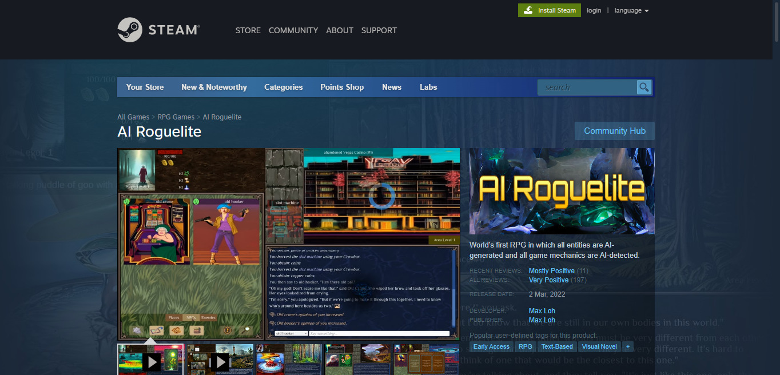Open the Your Store tab
The height and width of the screenshot is (375, 780).
[x=145, y=87]
